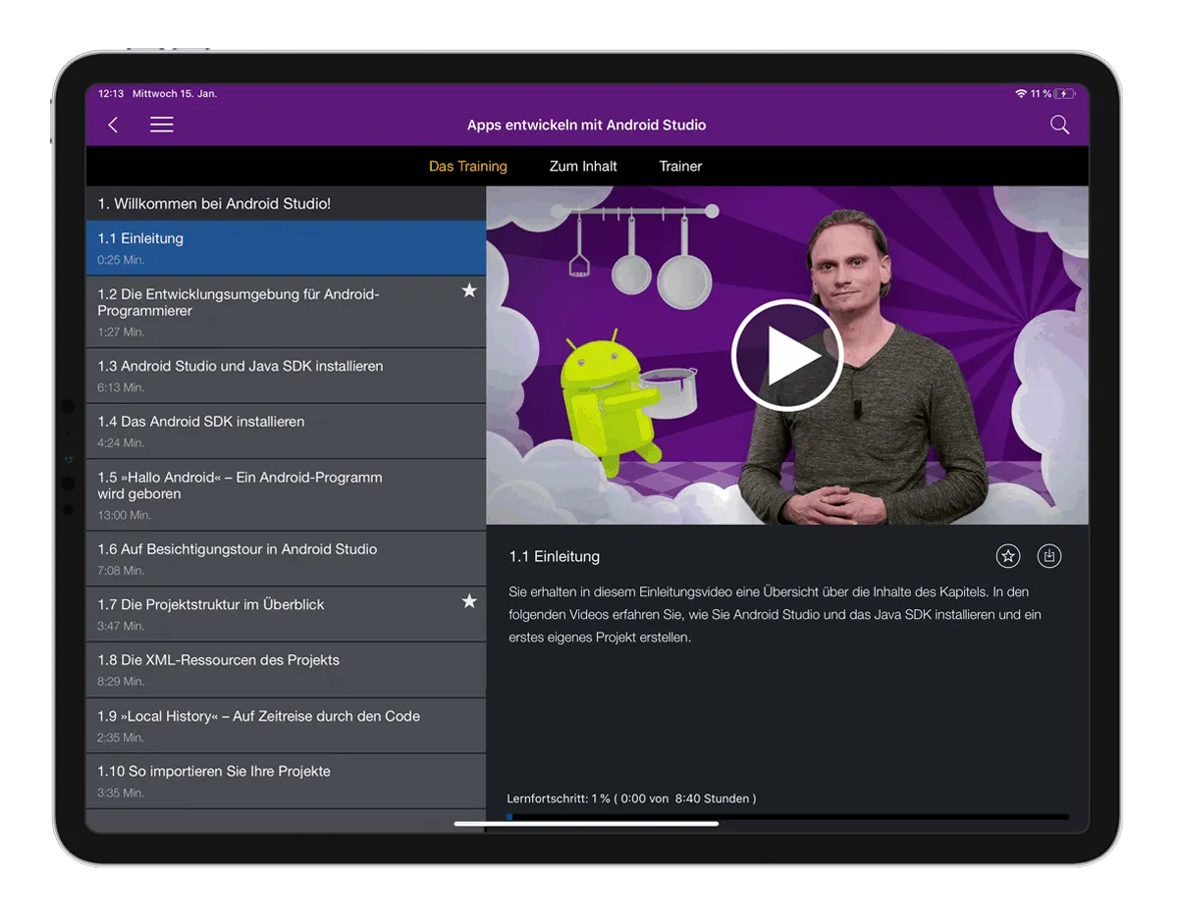The width and height of the screenshot is (1178, 920).
Task: Download the 1.1 Einleitung video
Action: [x=1049, y=556]
